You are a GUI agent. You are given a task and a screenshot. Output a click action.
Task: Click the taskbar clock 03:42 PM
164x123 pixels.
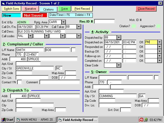tap(156, 120)
